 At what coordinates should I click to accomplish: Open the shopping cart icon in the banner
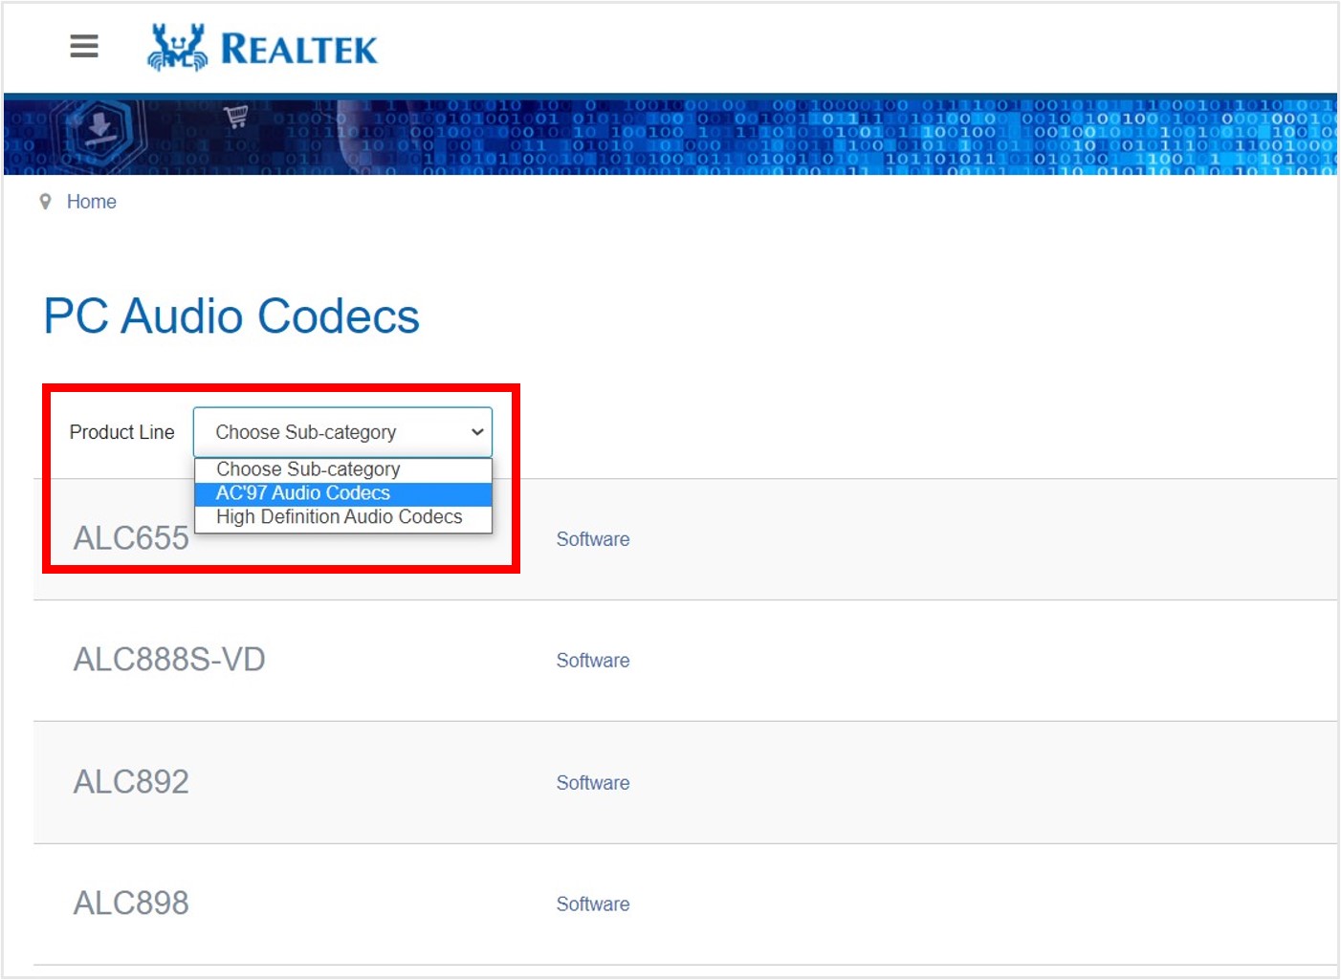(236, 117)
